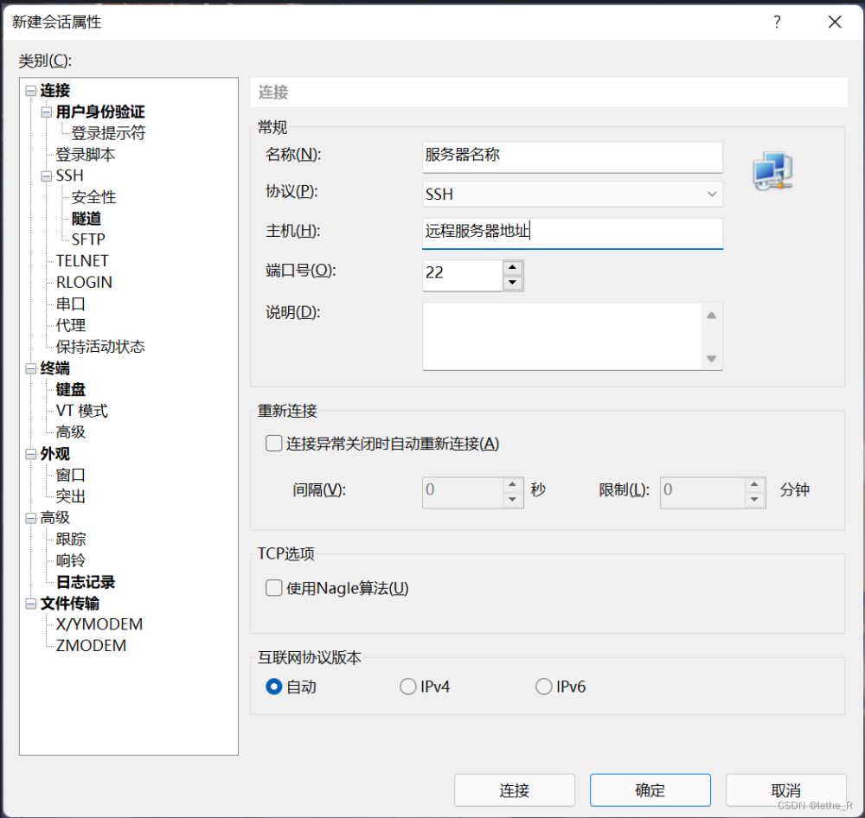865x818 pixels.
Task: Select 跟踪 in the tree
Action: tap(71, 539)
